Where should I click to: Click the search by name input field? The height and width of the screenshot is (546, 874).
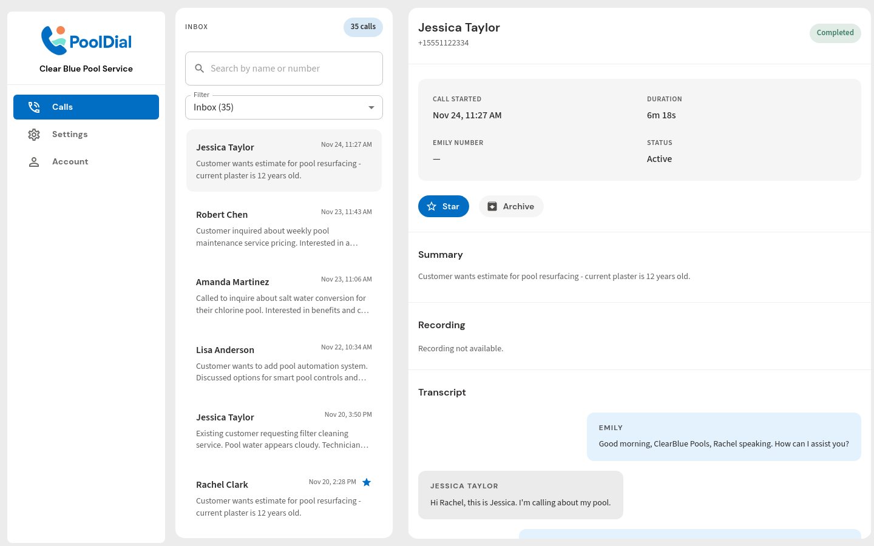pos(283,68)
